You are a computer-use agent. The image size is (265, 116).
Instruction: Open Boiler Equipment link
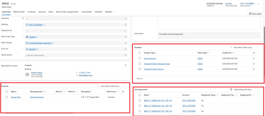coord(37,97)
